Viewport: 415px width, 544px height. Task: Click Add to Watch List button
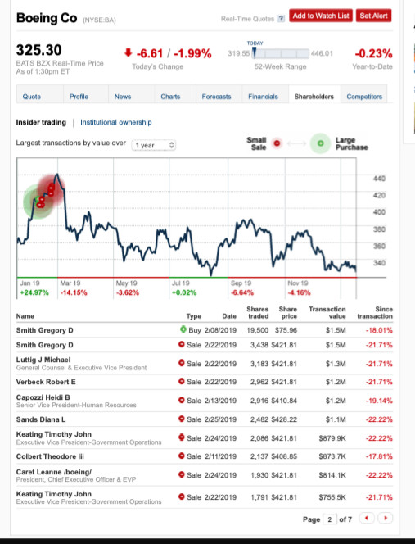(x=321, y=16)
